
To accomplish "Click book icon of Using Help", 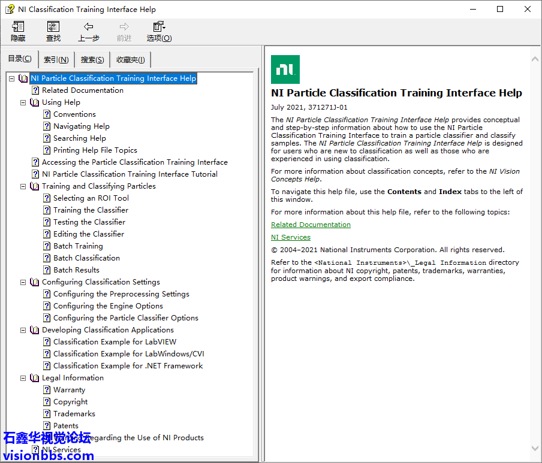I will (x=35, y=102).
